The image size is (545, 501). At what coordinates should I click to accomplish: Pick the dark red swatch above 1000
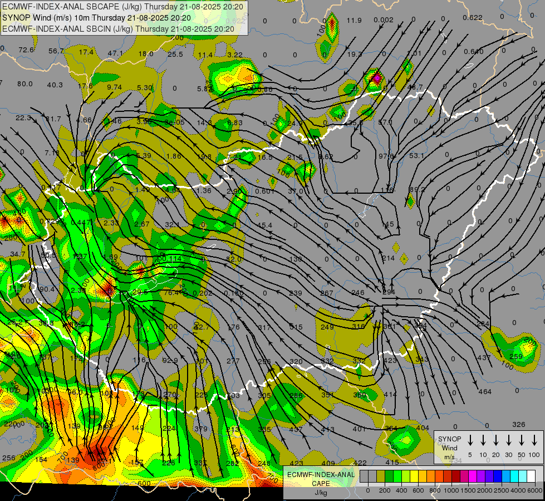tap(456, 477)
